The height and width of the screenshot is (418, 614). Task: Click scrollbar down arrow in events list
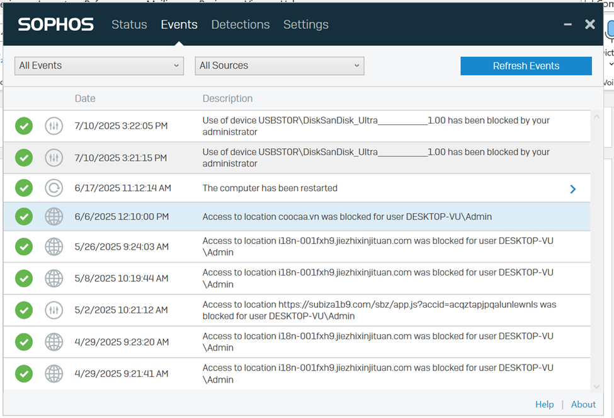pos(596,386)
